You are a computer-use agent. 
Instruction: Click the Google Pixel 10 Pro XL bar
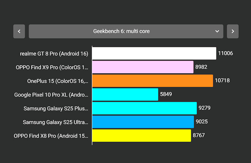click(x=125, y=94)
